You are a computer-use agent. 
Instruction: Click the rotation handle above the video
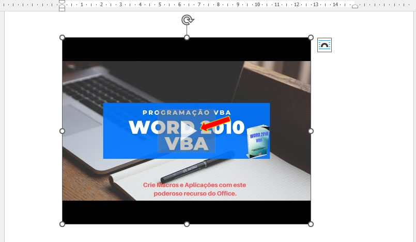click(x=187, y=20)
